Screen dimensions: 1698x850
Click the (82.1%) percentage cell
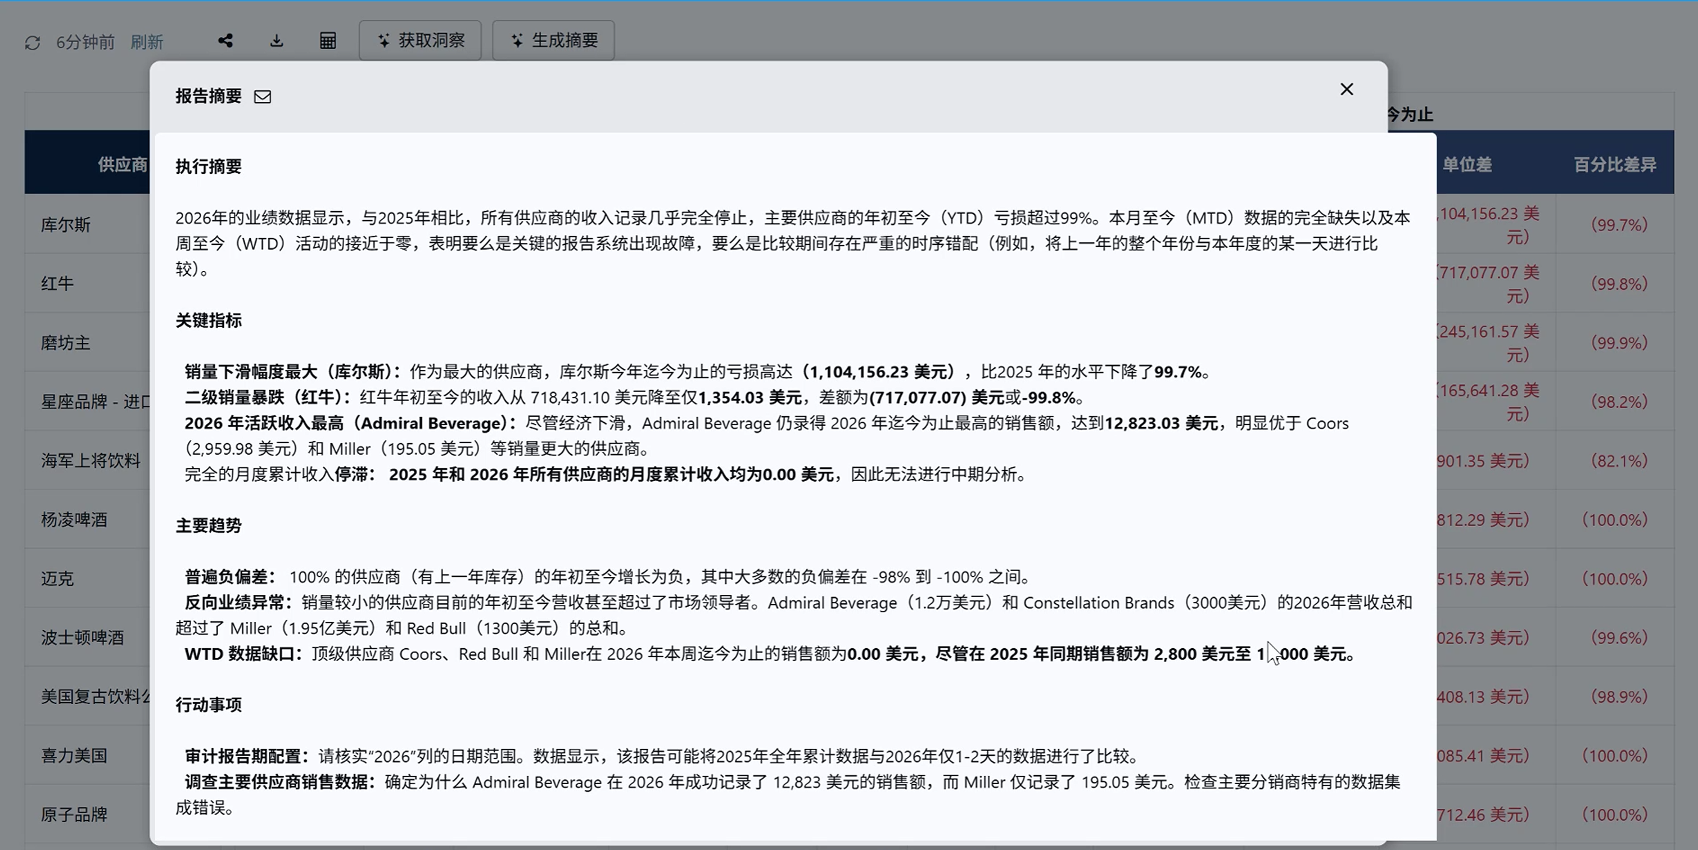point(1619,460)
